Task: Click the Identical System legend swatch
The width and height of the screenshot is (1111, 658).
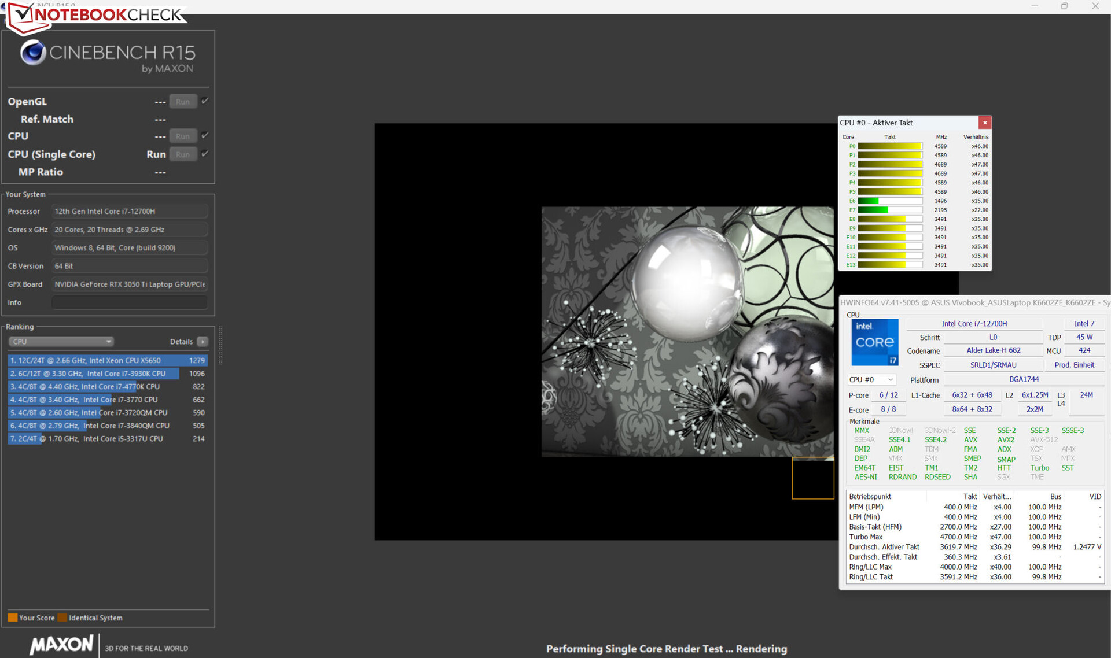Action: (62, 618)
